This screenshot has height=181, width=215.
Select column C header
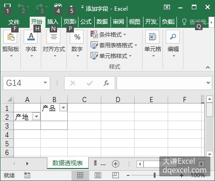click(x=84, y=99)
